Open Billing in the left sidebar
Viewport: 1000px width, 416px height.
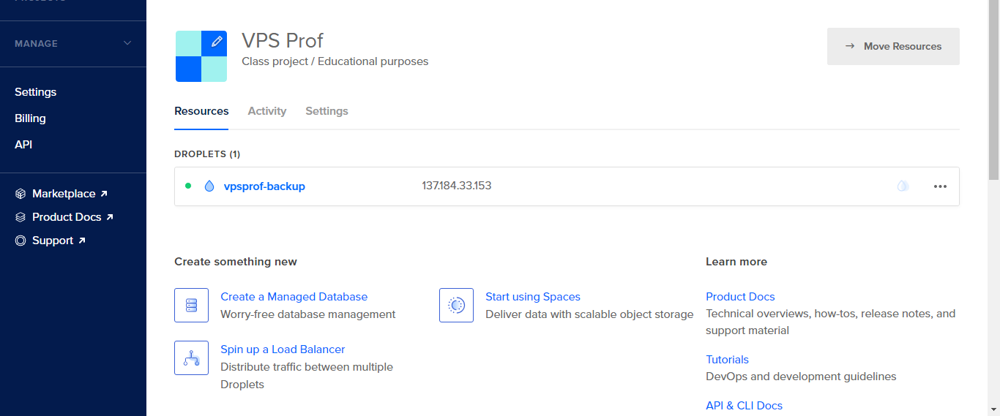[30, 118]
